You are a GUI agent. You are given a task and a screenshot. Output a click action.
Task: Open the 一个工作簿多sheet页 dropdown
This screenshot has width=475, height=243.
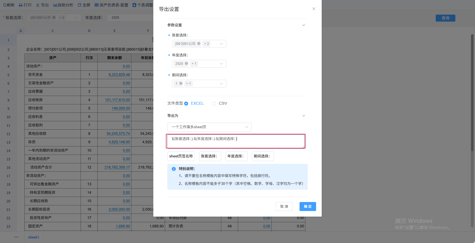pyautogui.click(x=209, y=127)
